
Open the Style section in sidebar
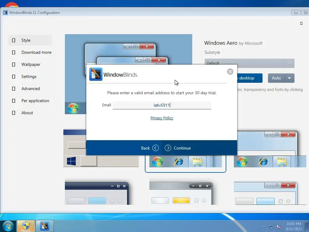[x=30, y=40]
